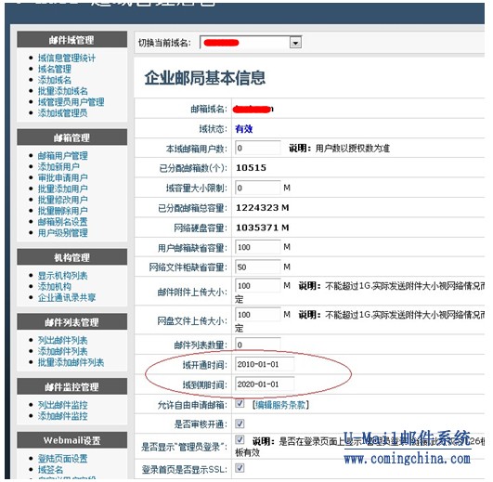The image size is (493, 482).
Task: Click 添加新用户 link
Action: pos(58,166)
